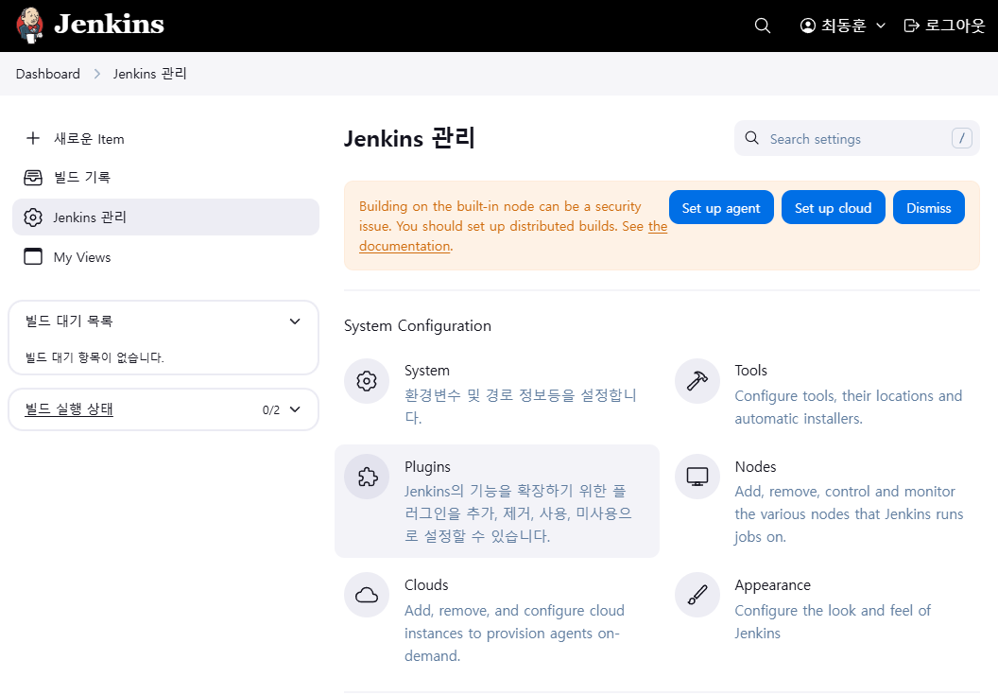Click the Jenkins 관리 breadcrumb
Screen dimensions: 998x695
[x=149, y=74]
